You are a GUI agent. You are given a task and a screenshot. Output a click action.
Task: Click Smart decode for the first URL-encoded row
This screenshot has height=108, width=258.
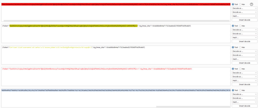coord(244,20)
